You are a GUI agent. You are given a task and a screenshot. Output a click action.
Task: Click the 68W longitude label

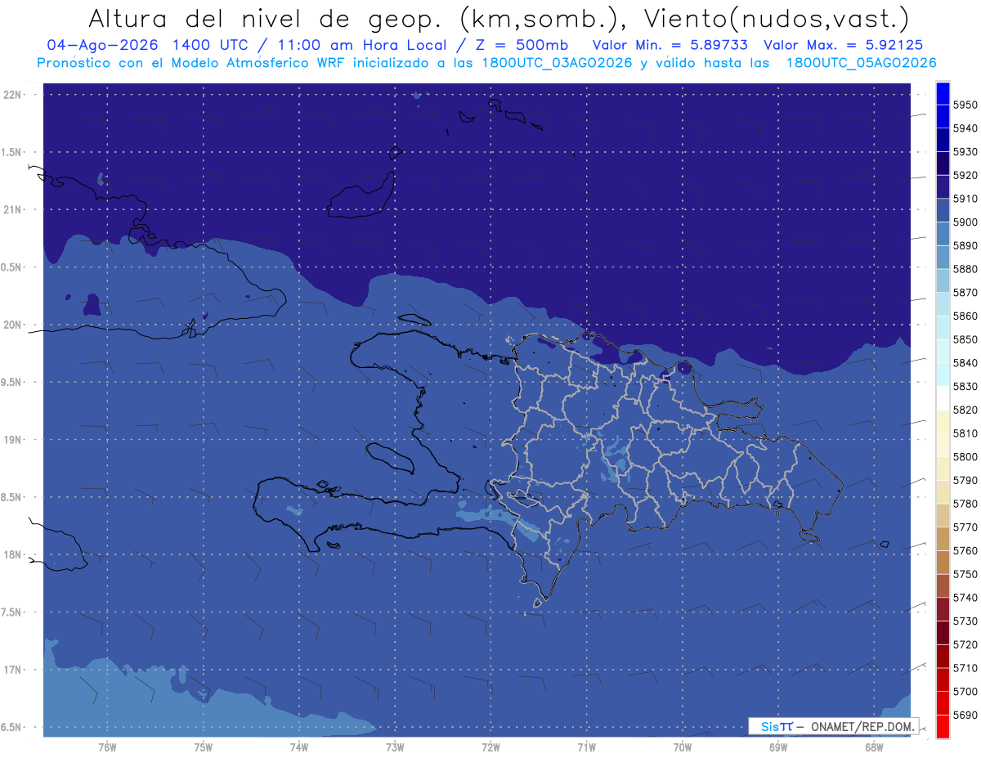(874, 747)
